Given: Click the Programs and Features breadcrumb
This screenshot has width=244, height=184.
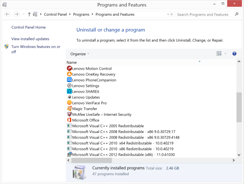Looking at the screenshot, I should [x=115, y=14].
